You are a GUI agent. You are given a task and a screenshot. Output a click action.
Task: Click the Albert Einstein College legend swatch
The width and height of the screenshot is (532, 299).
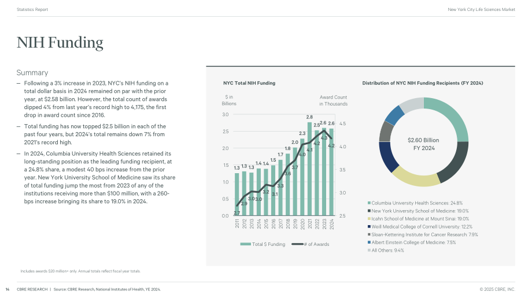tap(369, 242)
